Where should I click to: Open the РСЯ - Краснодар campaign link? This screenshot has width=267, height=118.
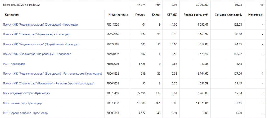(14, 64)
